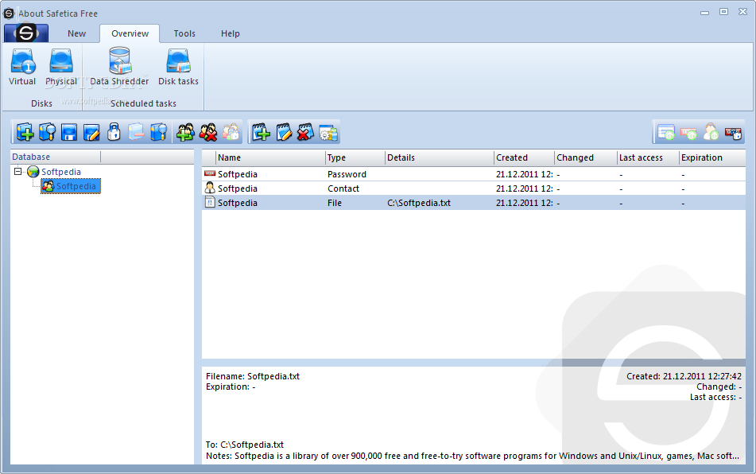The height and width of the screenshot is (474, 756).
Task: Switch to the Overview ribbon tab
Action: pos(130,33)
